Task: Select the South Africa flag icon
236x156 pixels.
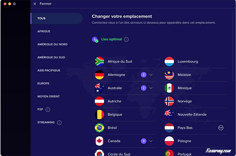Action: tap(99, 62)
